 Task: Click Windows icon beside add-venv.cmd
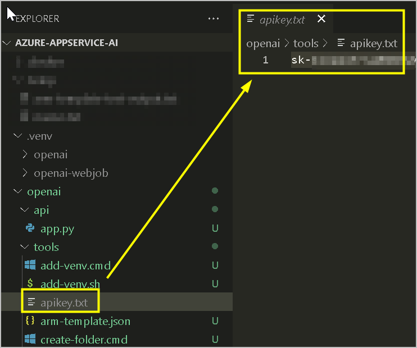tap(30, 265)
